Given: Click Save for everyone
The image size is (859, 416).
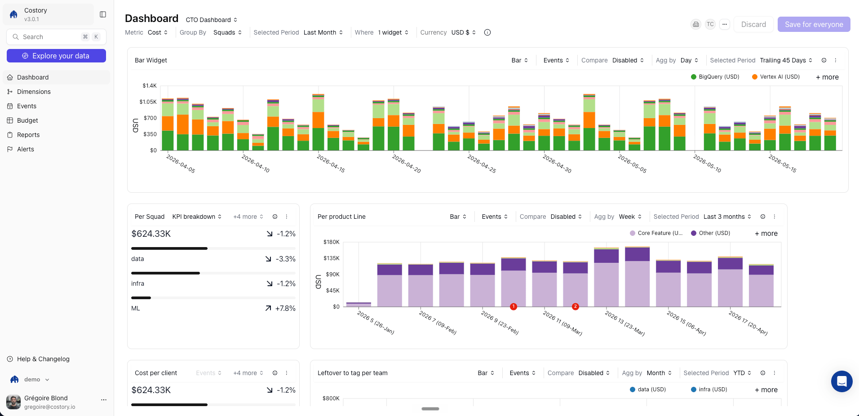Looking at the screenshot, I should (814, 24).
